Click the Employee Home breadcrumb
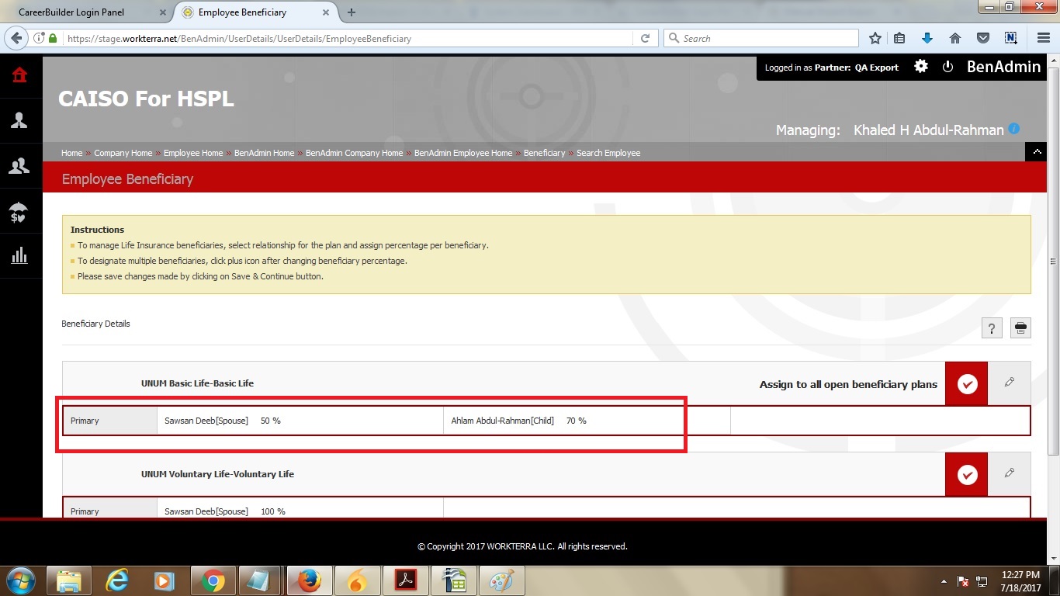1060x596 pixels. (193, 153)
